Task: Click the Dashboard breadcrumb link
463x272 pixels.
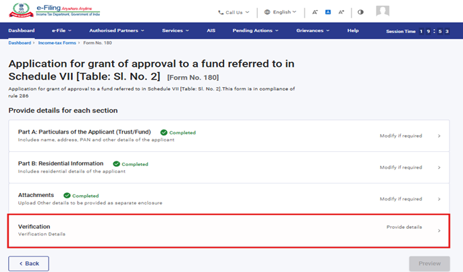Action: pyautogui.click(x=20, y=43)
